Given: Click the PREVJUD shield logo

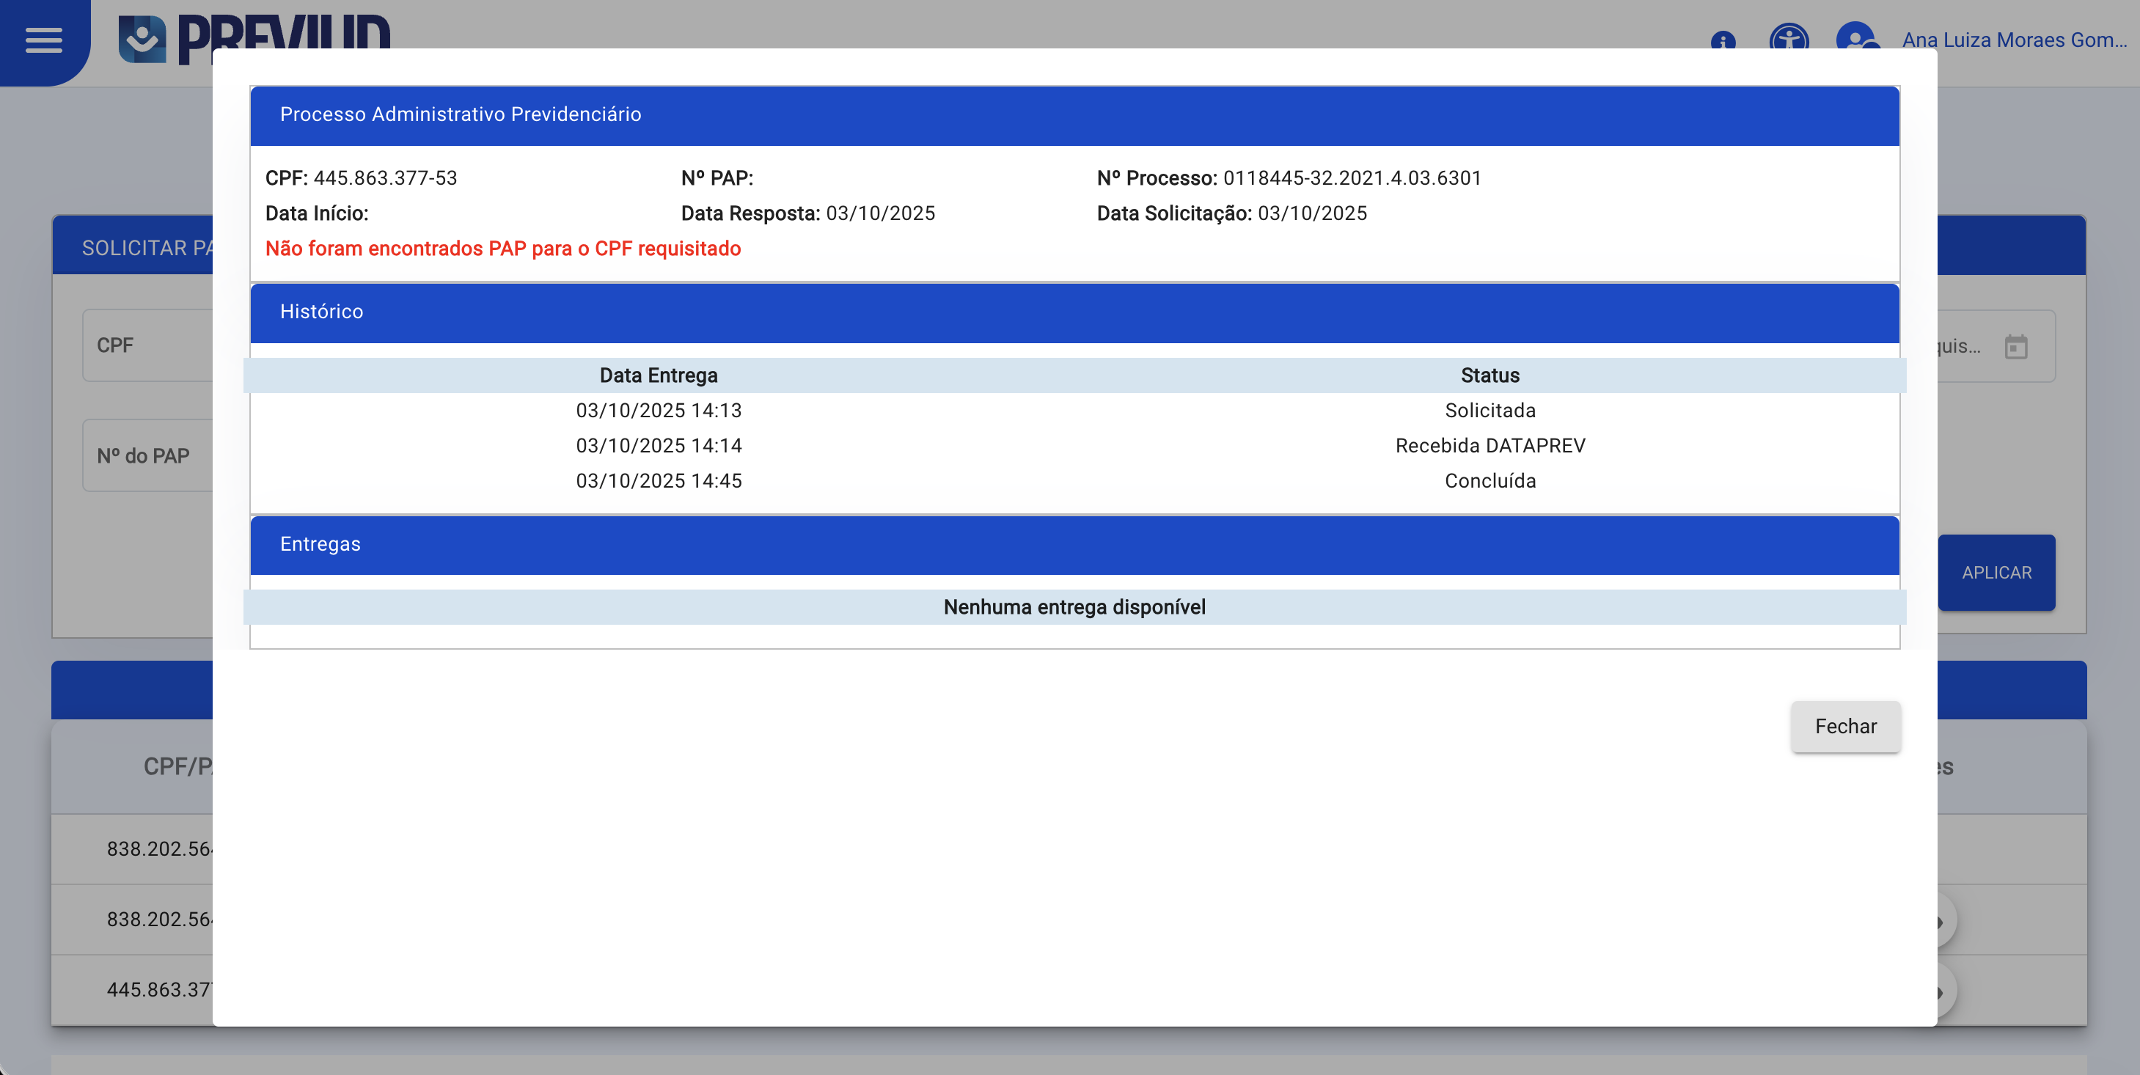Looking at the screenshot, I should (142, 39).
